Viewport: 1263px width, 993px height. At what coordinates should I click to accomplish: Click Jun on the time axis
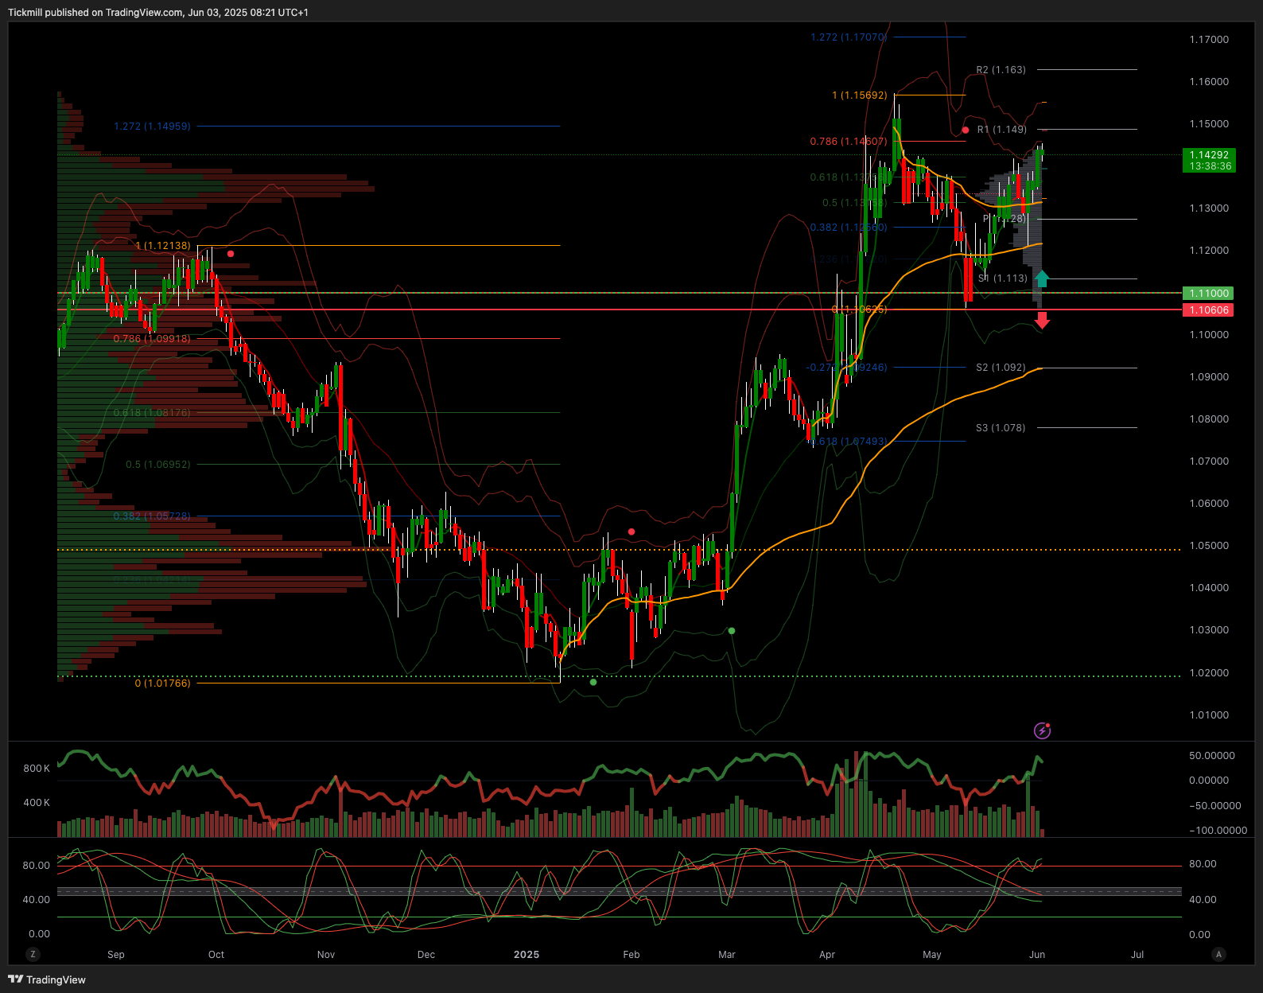tap(1037, 954)
